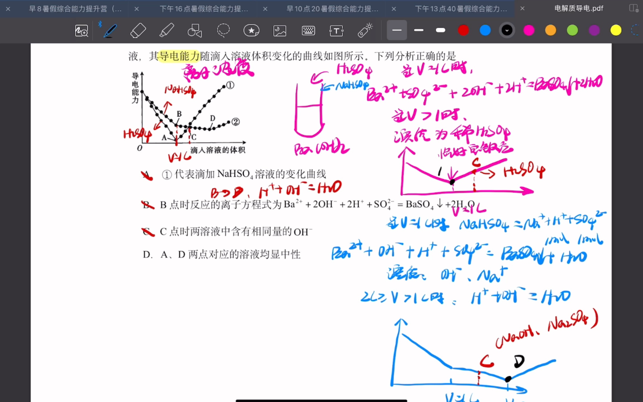Open the Zoom window tool
Image resolution: width=643 pixels, height=402 pixels.
81,30
